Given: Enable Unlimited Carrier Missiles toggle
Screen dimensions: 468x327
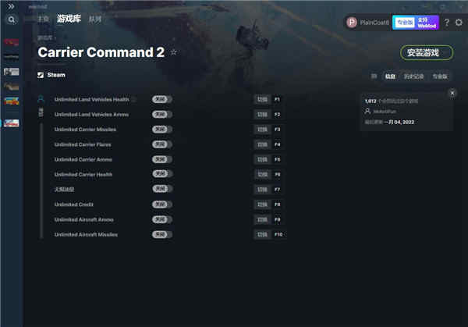Looking at the screenshot, I should (161, 130).
